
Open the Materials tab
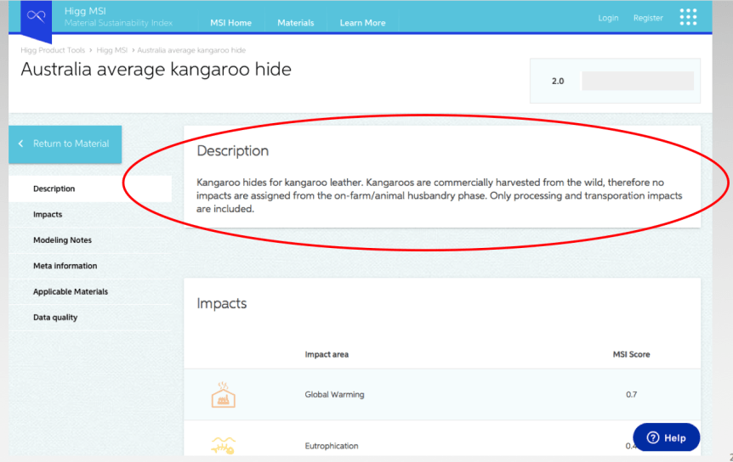tap(295, 23)
